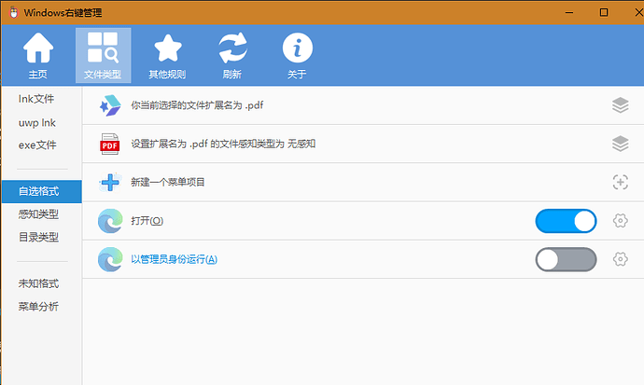Select uwp lnk in the sidebar

(37, 123)
